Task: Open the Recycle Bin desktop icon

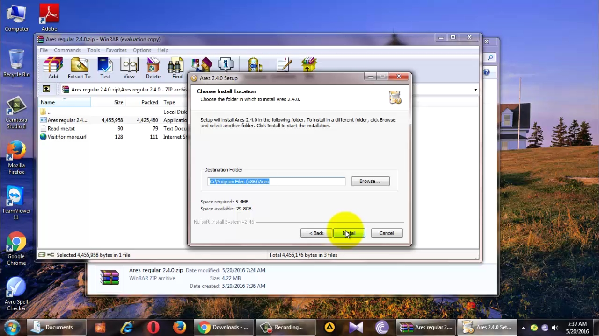Action: 16,63
